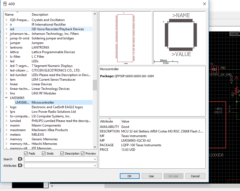240x191 pixels.
Task: Click the CRYATL_32K_SMD crystal in schematic
Action: tap(215, 69)
